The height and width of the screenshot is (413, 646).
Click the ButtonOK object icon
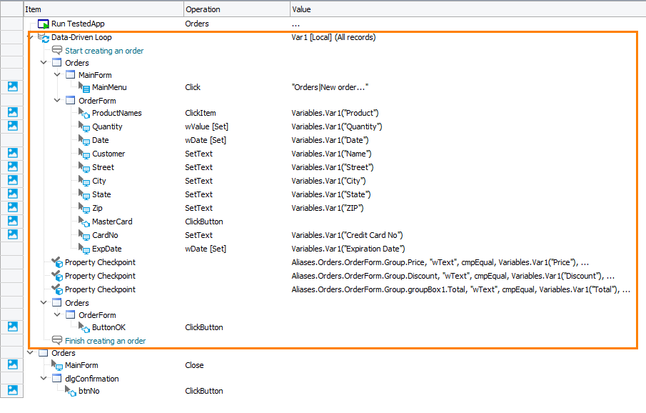pos(84,327)
